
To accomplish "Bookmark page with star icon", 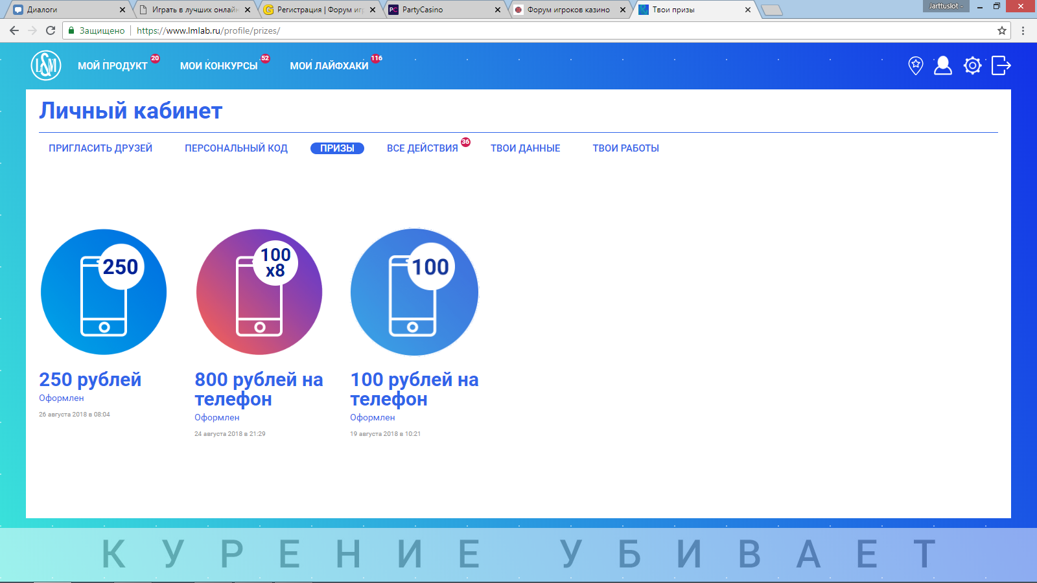I will (1002, 30).
